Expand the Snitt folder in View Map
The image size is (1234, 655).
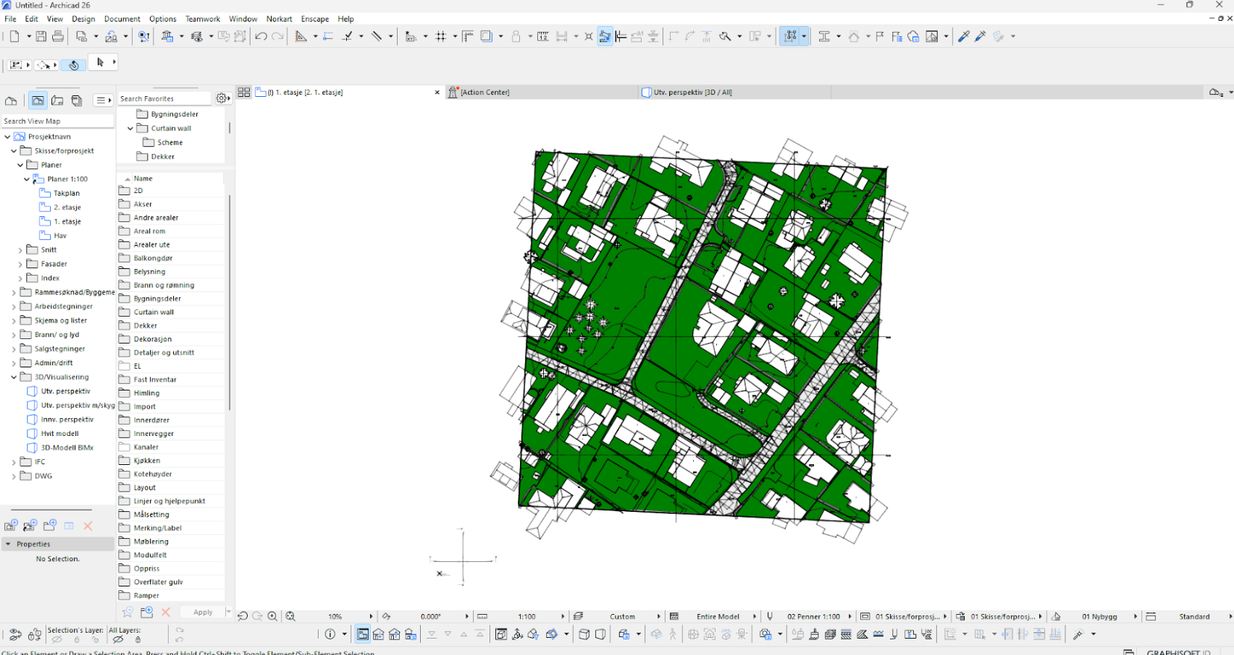click(x=20, y=250)
